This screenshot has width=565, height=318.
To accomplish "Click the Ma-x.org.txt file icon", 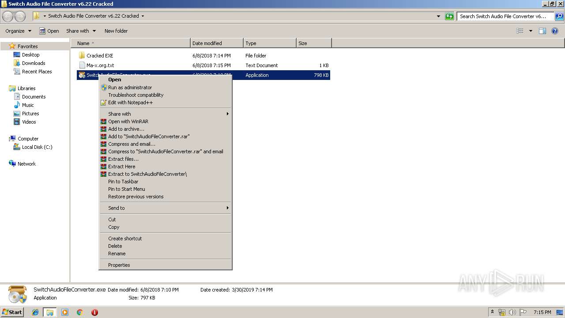I will pos(82,65).
